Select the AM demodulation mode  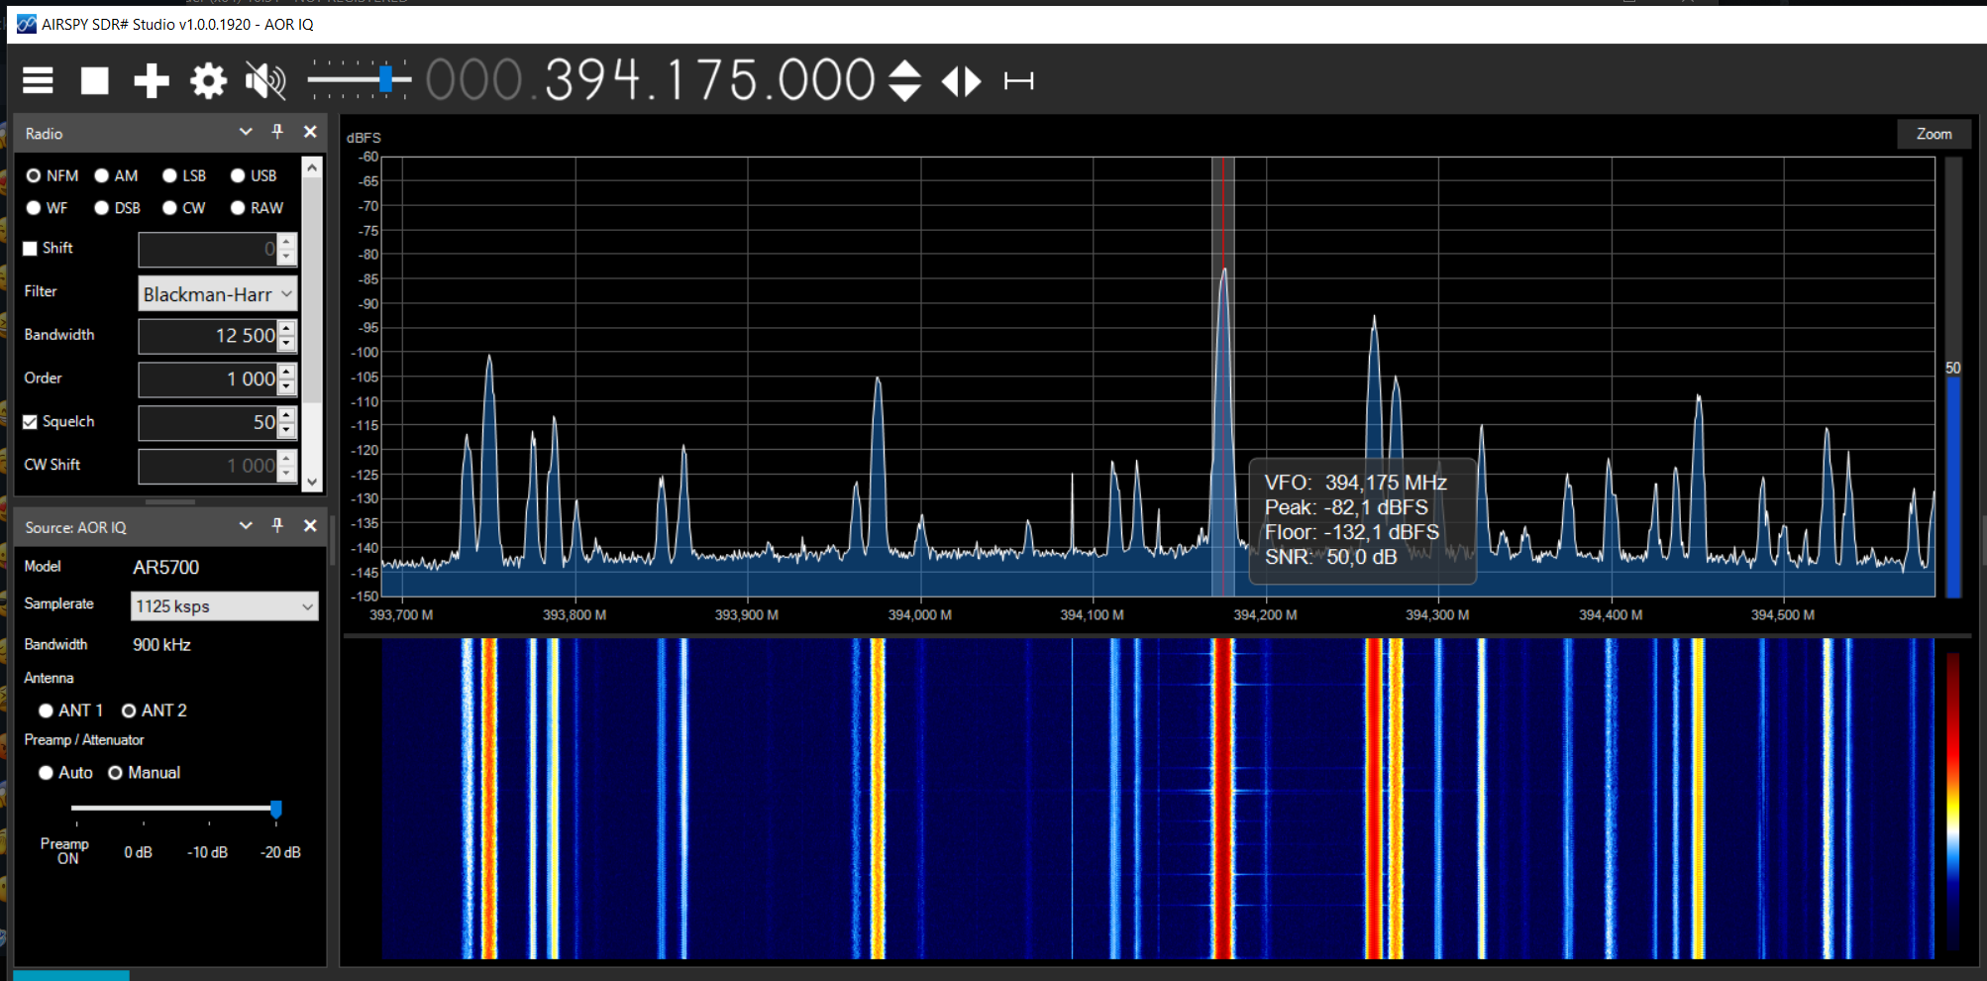pos(102,176)
